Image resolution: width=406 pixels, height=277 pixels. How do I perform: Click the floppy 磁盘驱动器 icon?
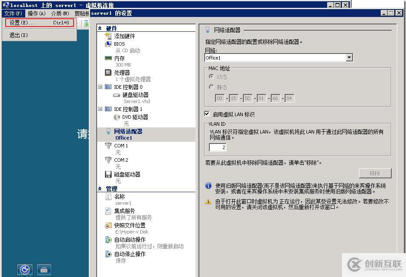click(108, 174)
